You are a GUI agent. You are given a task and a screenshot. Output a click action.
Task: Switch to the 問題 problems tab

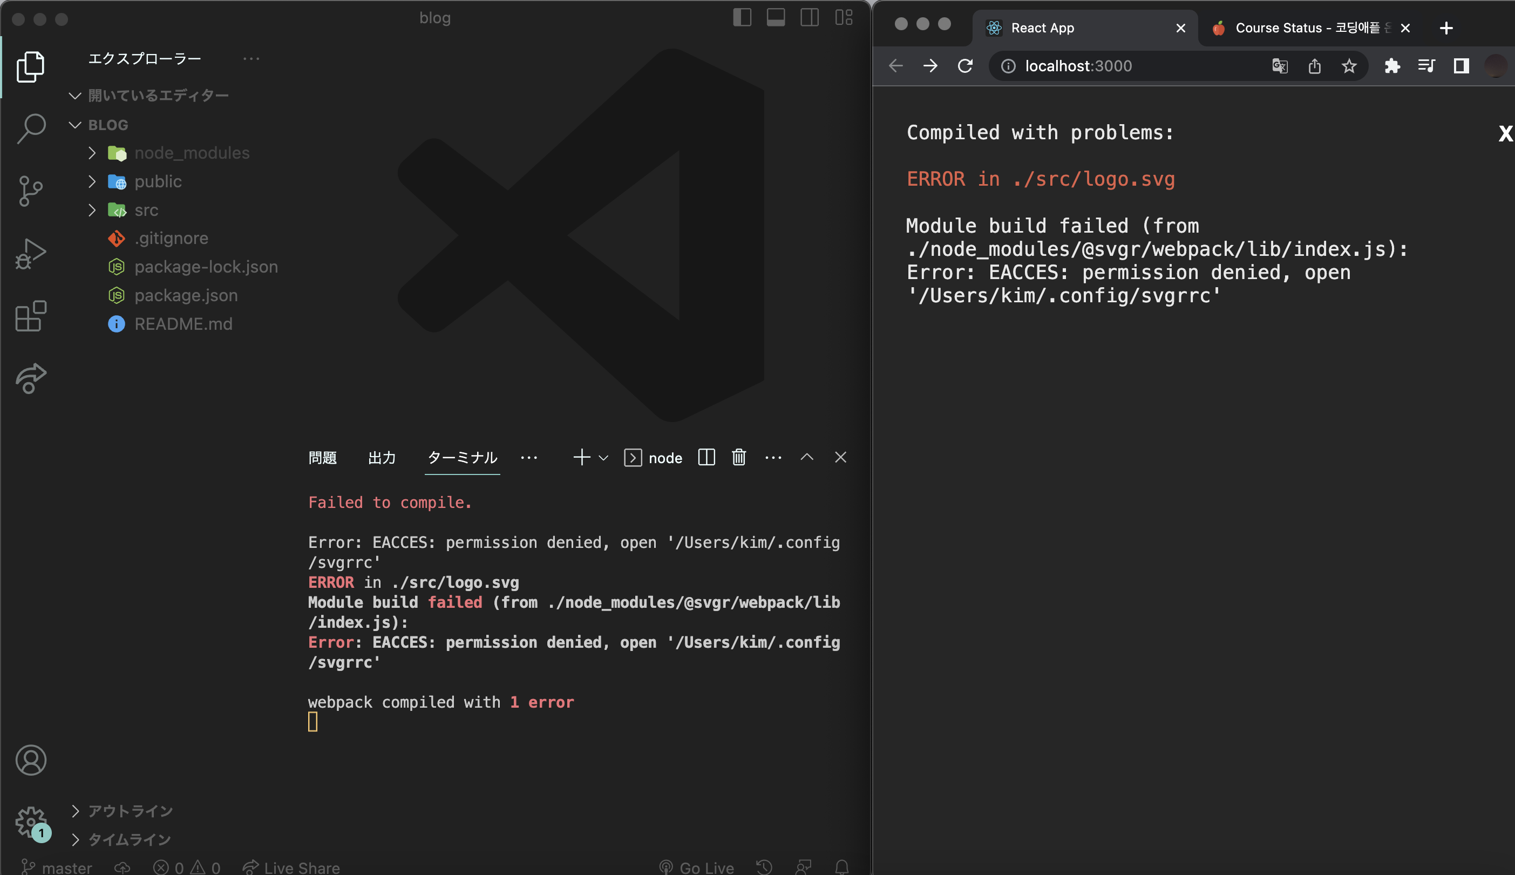(323, 458)
